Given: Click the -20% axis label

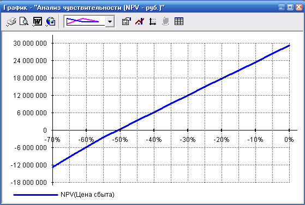Looking at the screenshot, I should 222,139.
